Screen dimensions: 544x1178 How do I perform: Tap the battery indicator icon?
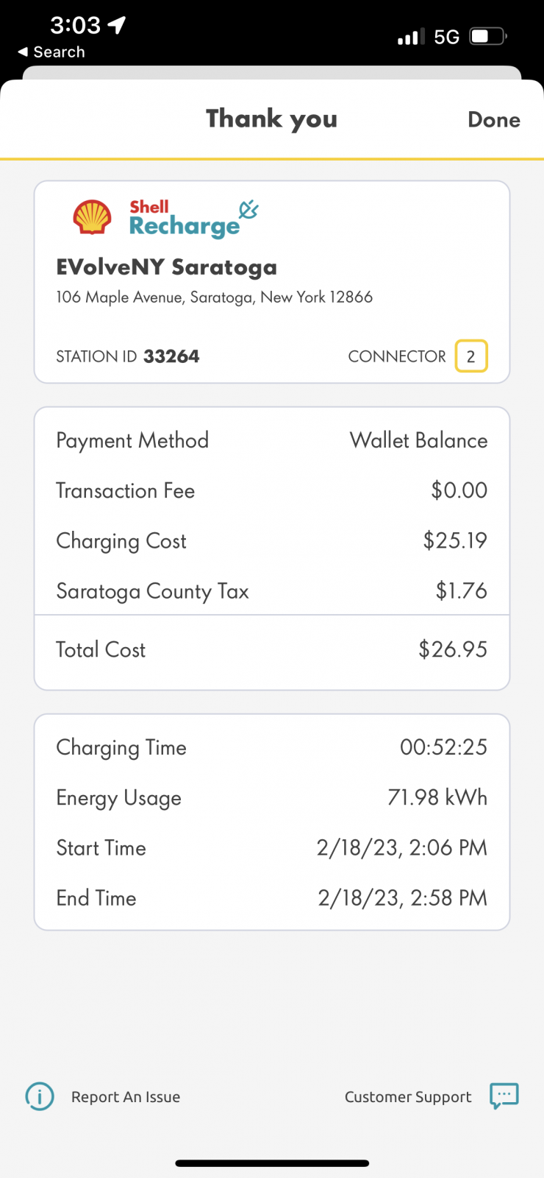coord(488,36)
